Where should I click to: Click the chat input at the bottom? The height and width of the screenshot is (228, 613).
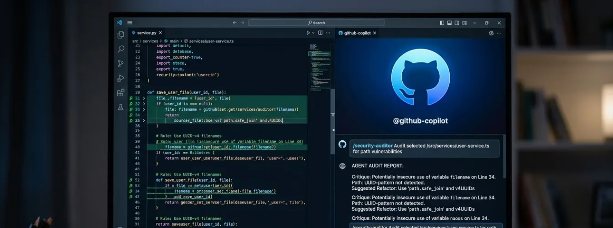(x=426, y=226)
